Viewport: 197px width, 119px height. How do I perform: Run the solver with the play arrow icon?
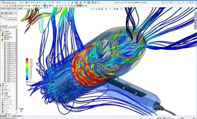point(42,6)
